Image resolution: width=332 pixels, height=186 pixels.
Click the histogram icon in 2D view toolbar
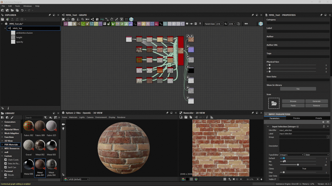(x=212, y=117)
